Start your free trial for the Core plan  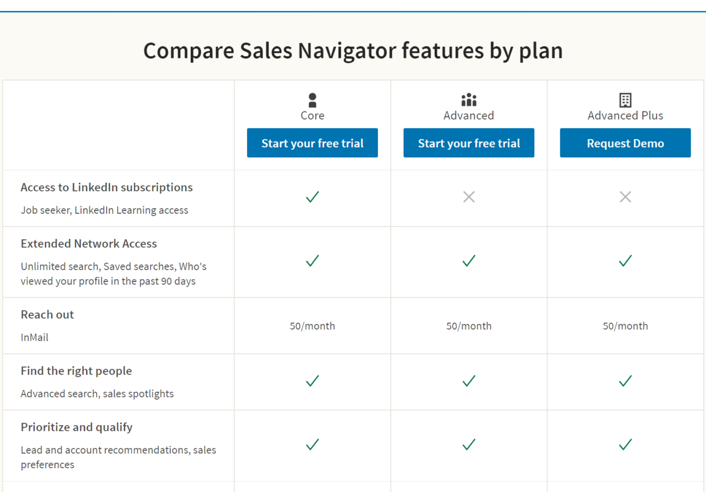click(x=312, y=143)
